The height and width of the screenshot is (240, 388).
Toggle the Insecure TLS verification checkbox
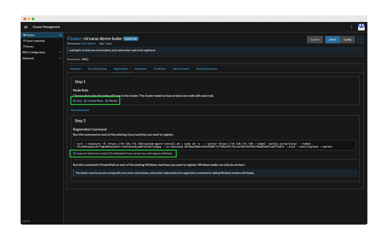click(x=74, y=153)
